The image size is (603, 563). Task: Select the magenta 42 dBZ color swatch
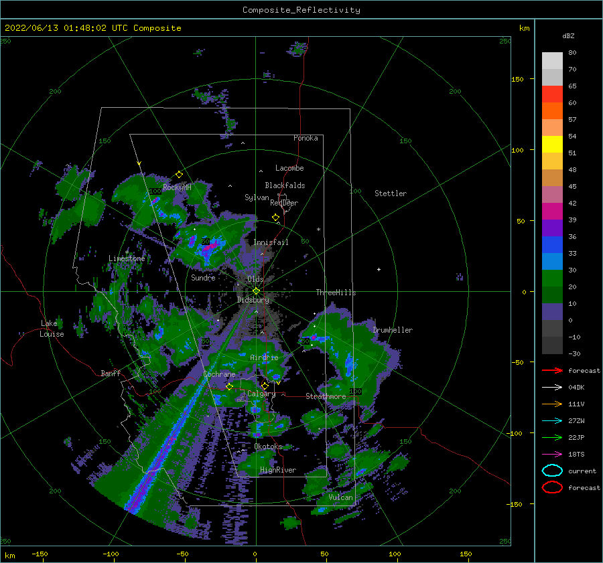552,211
